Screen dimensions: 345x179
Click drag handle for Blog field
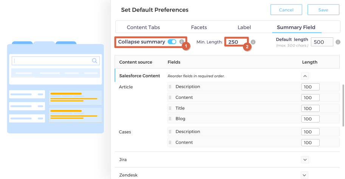pos(170,119)
